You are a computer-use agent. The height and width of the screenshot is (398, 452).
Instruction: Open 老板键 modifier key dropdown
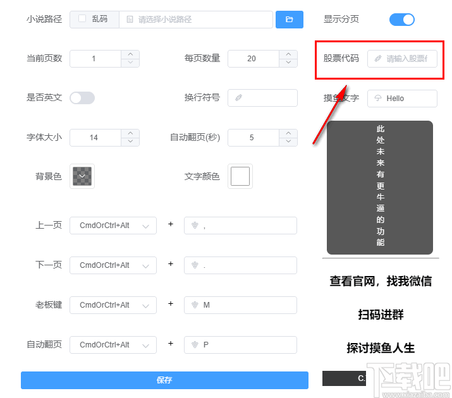point(113,305)
